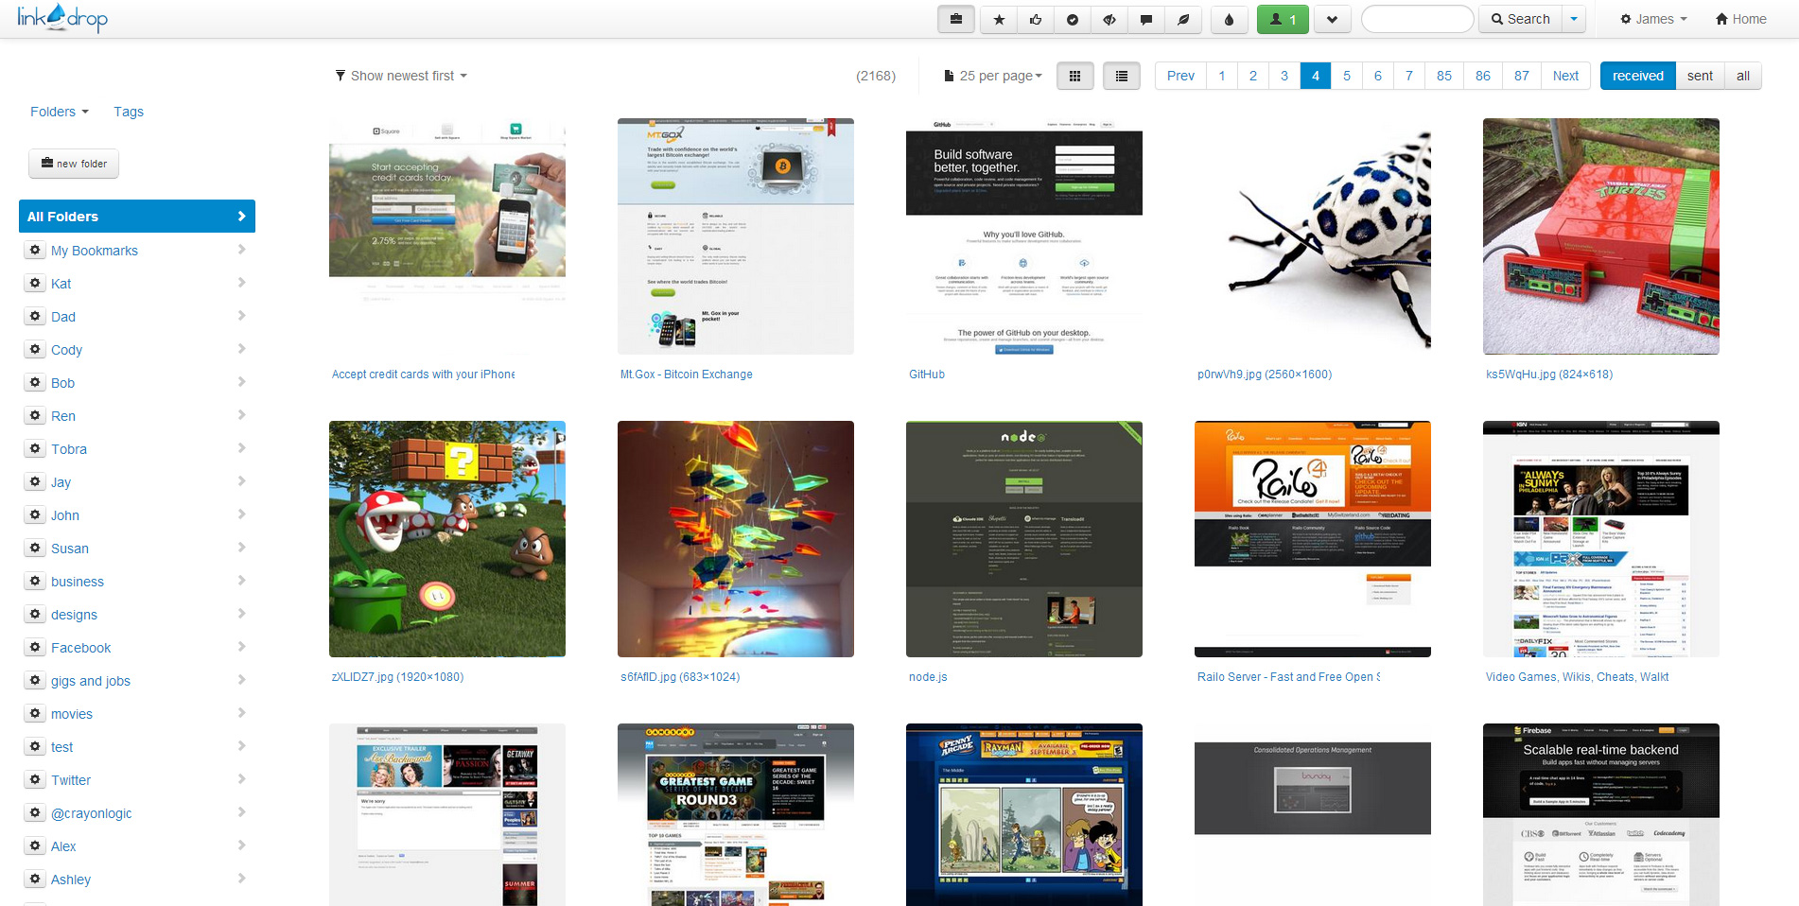
Task: Click the search text input field
Action: [x=1417, y=19]
